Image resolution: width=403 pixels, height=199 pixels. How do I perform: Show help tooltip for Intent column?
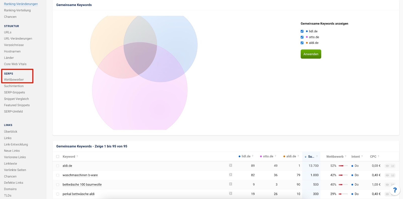362,156
